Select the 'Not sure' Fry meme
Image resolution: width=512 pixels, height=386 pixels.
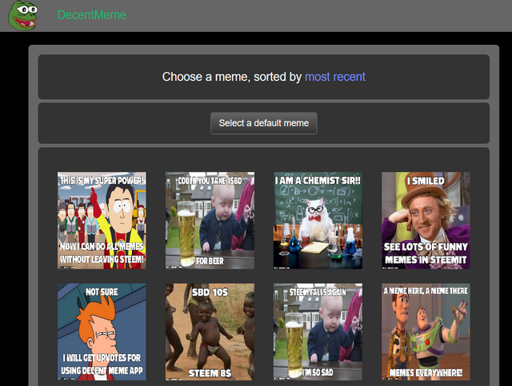(x=102, y=332)
